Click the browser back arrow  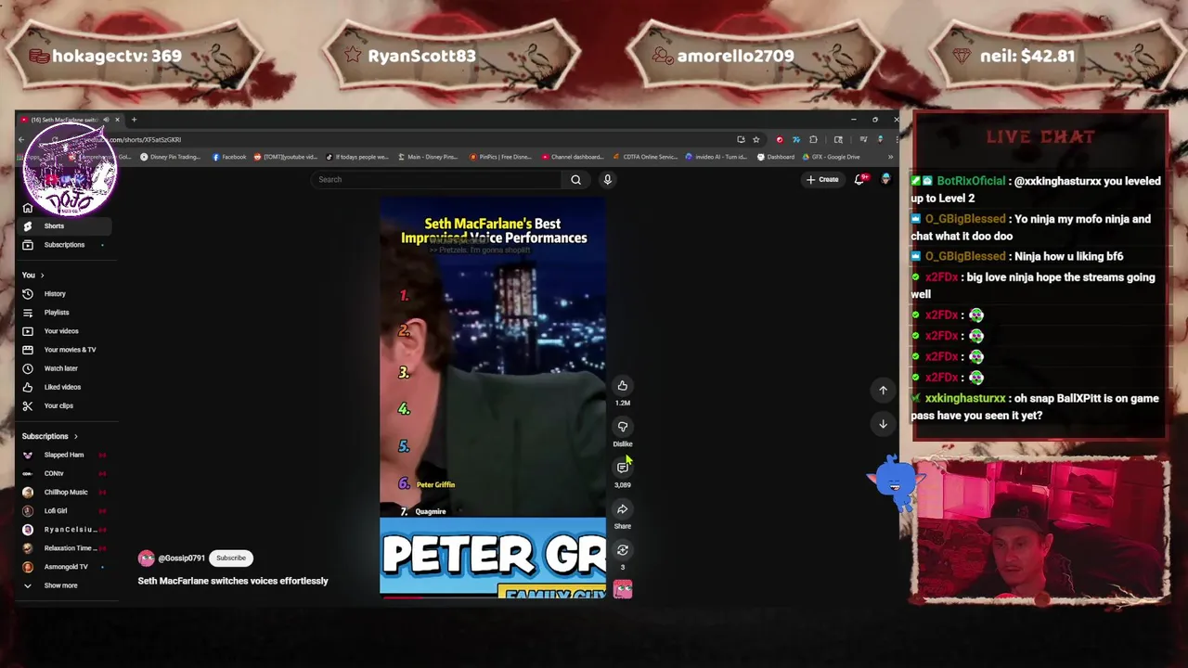click(x=21, y=139)
